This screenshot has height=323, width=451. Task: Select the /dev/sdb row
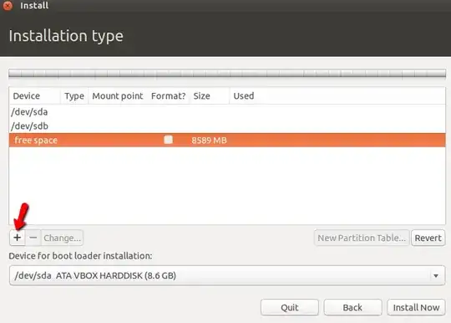pos(227,126)
